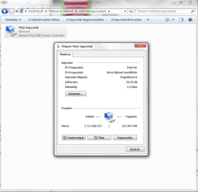Viewport: 198px width, 192px height.
Task: Open the address bar history dropdown
Action: (x=125, y=11)
